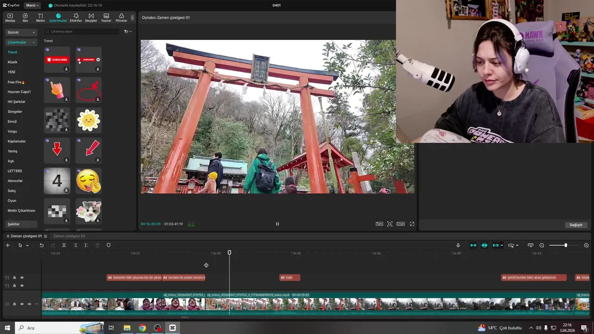Toggle the main track magnet
The width and height of the screenshot is (594, 334).
pyautogui.click(x=473, y=245)
